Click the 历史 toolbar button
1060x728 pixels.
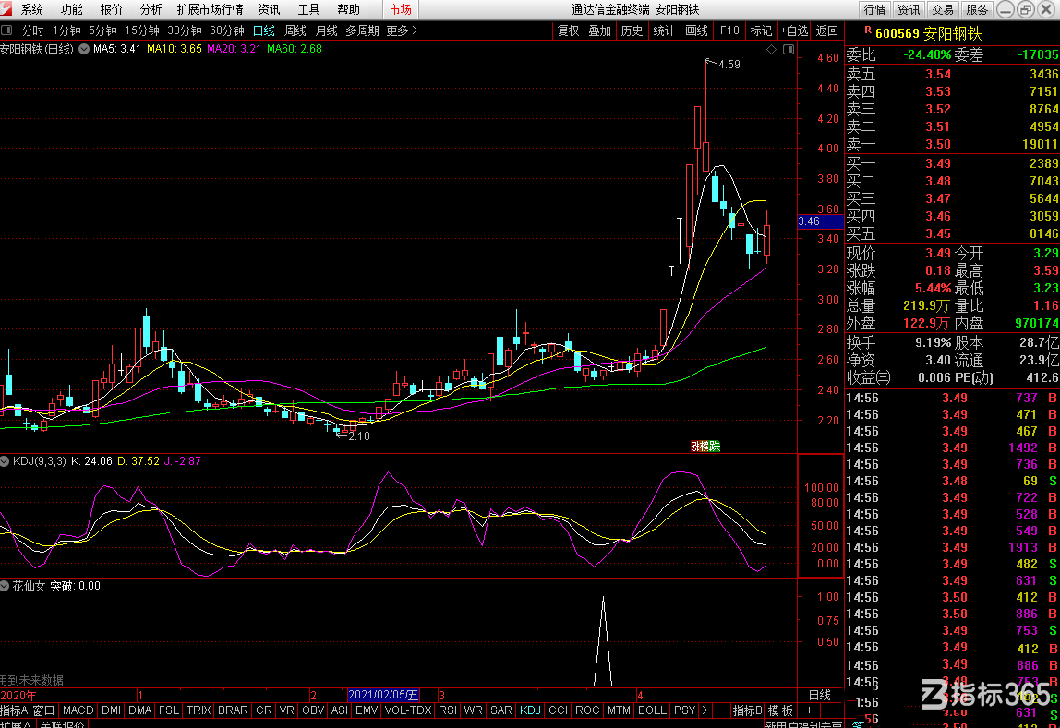click(632, 30)
